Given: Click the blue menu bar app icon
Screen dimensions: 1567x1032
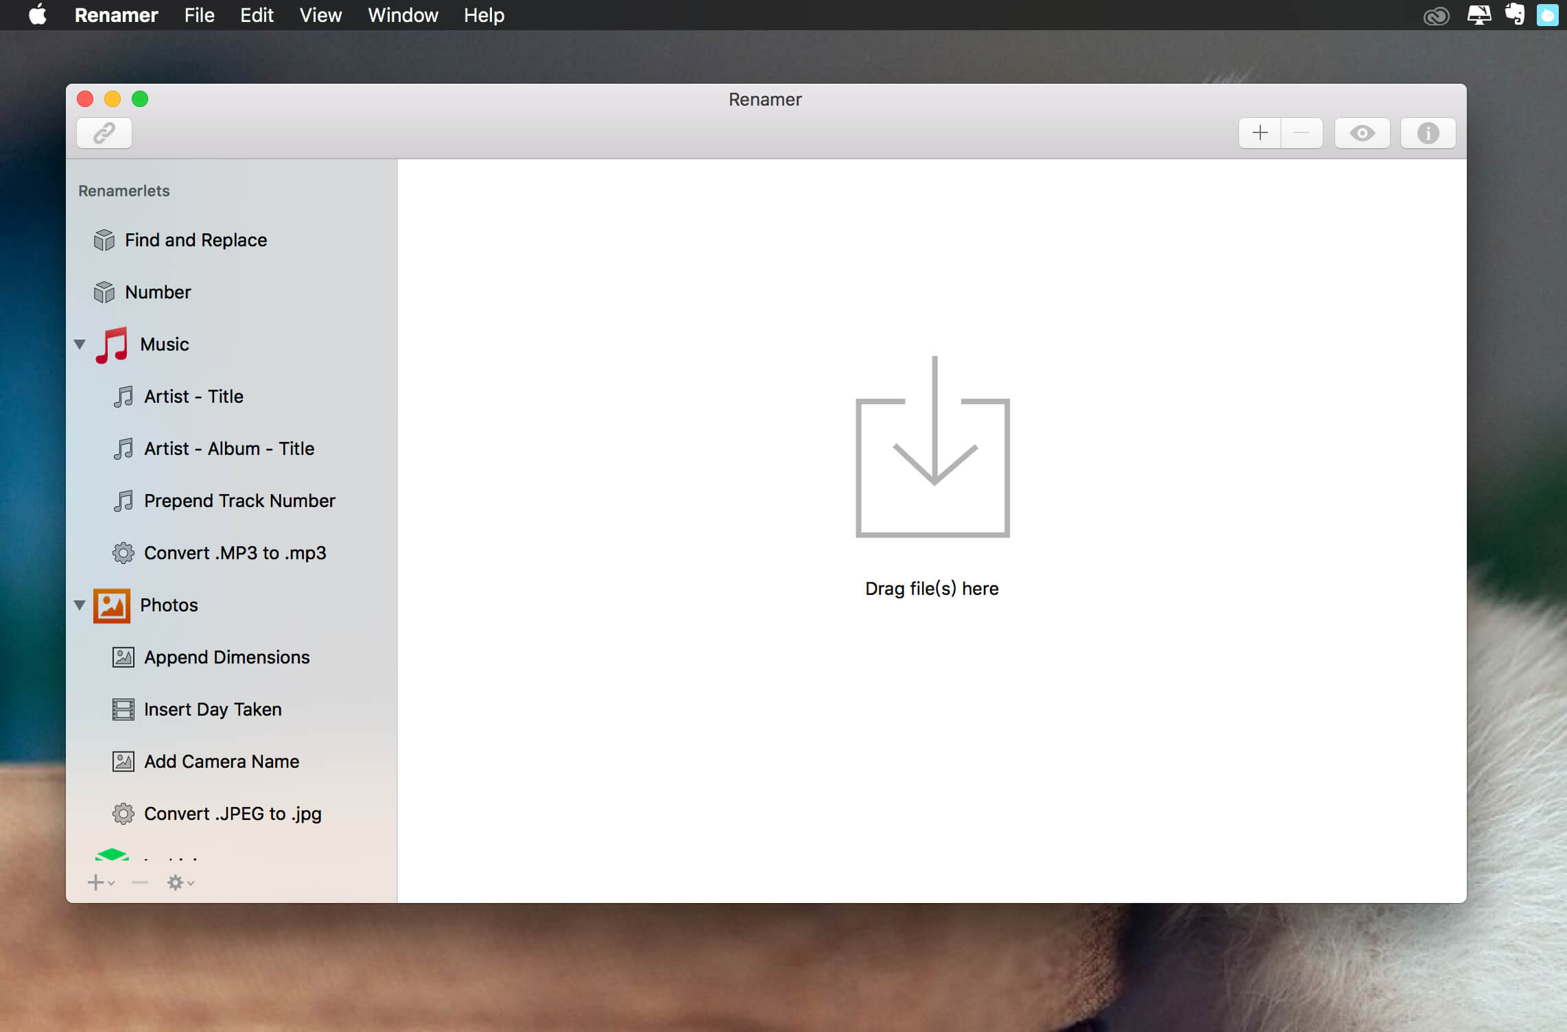Looking at the screenshot, I should [1548, 15].
